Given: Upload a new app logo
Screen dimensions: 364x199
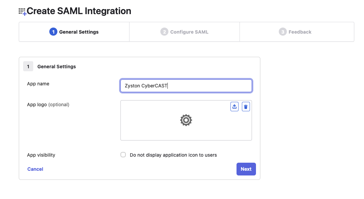Looking at the screenshot, I should point(234,106).
